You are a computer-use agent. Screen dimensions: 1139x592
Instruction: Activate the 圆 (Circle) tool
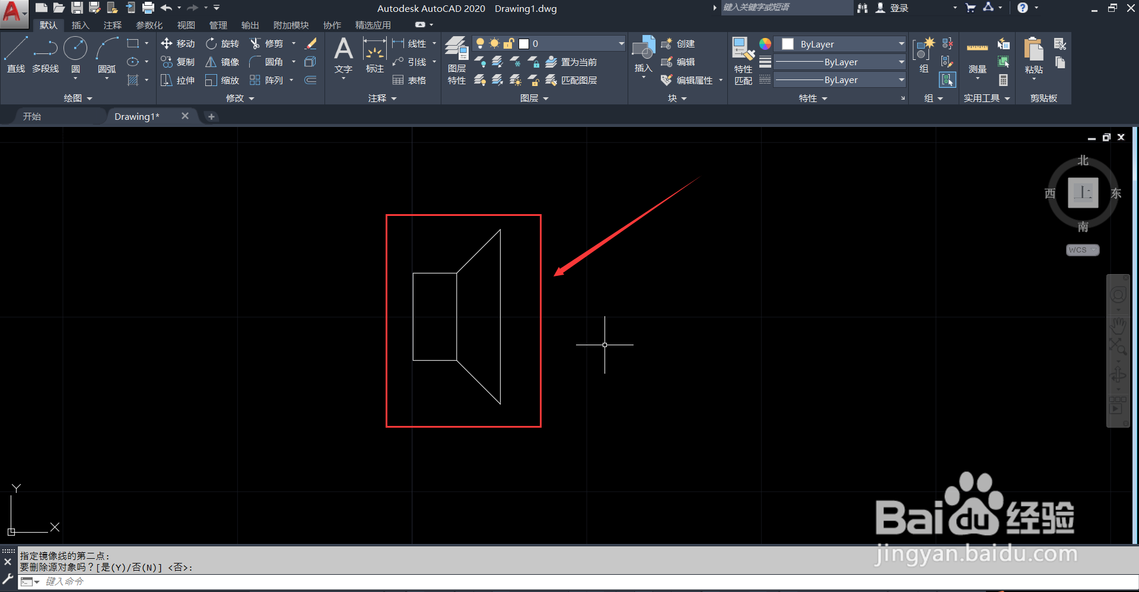coord(75,53)
